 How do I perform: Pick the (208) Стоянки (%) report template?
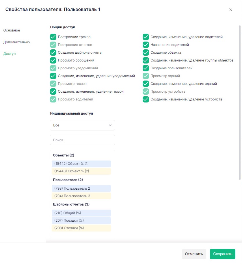tap(81, 228)
